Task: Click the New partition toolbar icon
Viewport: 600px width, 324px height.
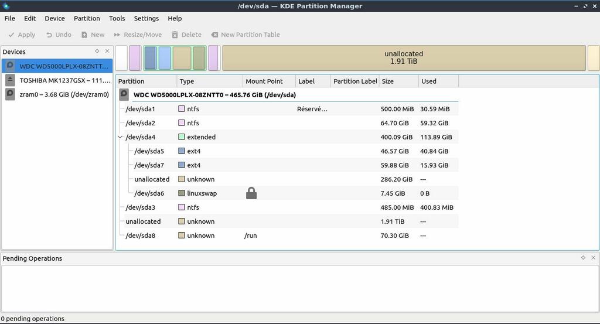Action: pyautogui.click(x=84, y=35)
